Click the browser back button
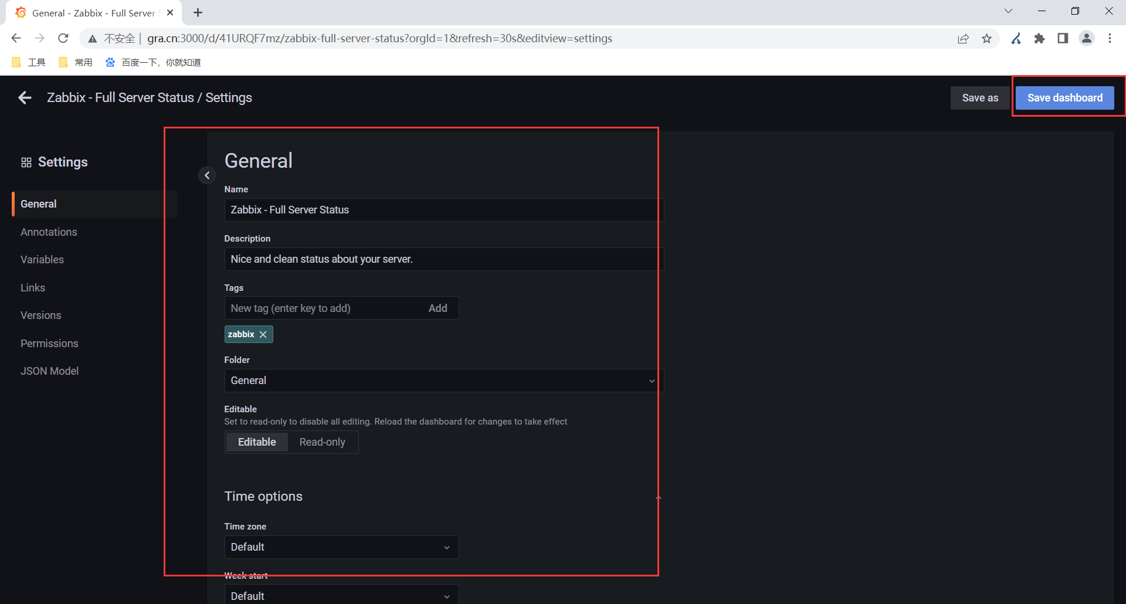Image resolution: width=1126 pixels, height=604 pixels. pos(16,38)
